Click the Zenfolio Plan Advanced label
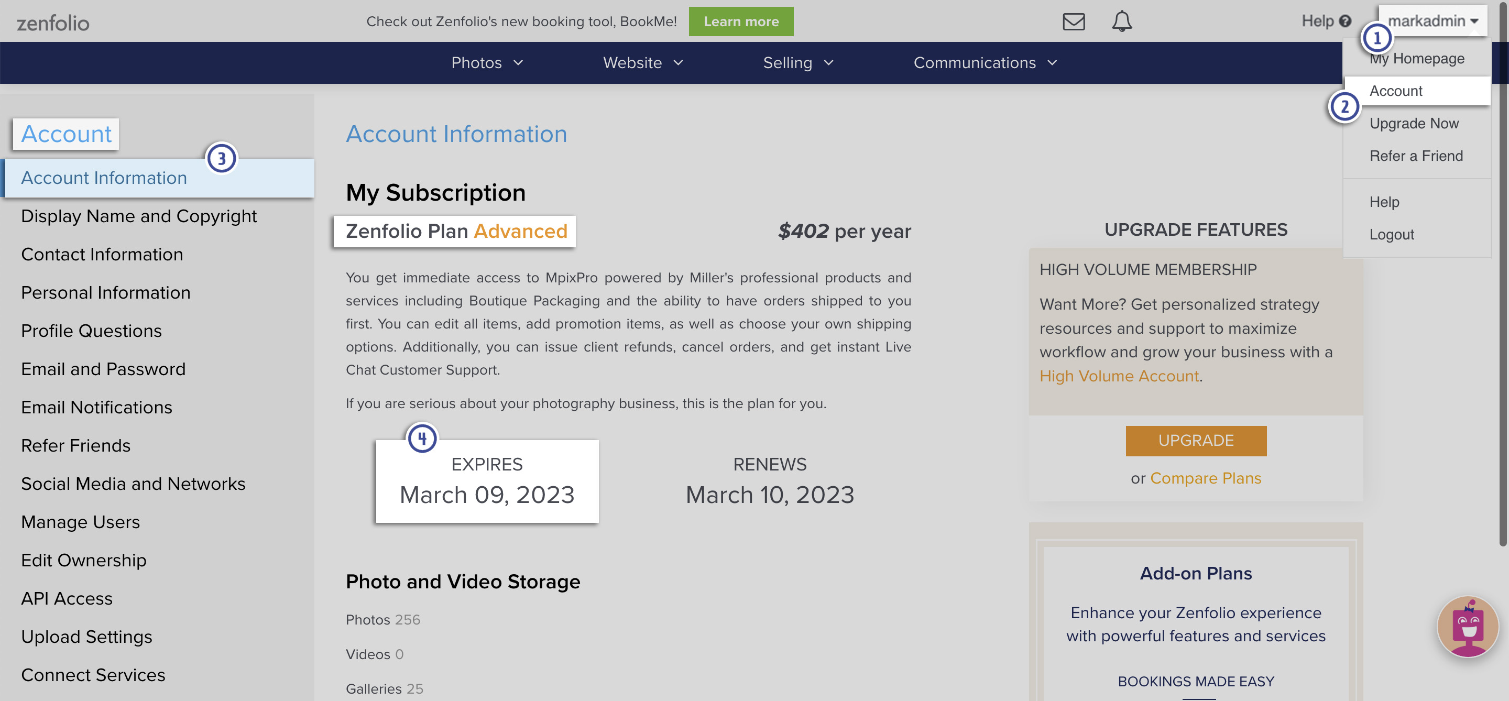The width and height of the screenshot is (1509, 701). tap(456, 232)
